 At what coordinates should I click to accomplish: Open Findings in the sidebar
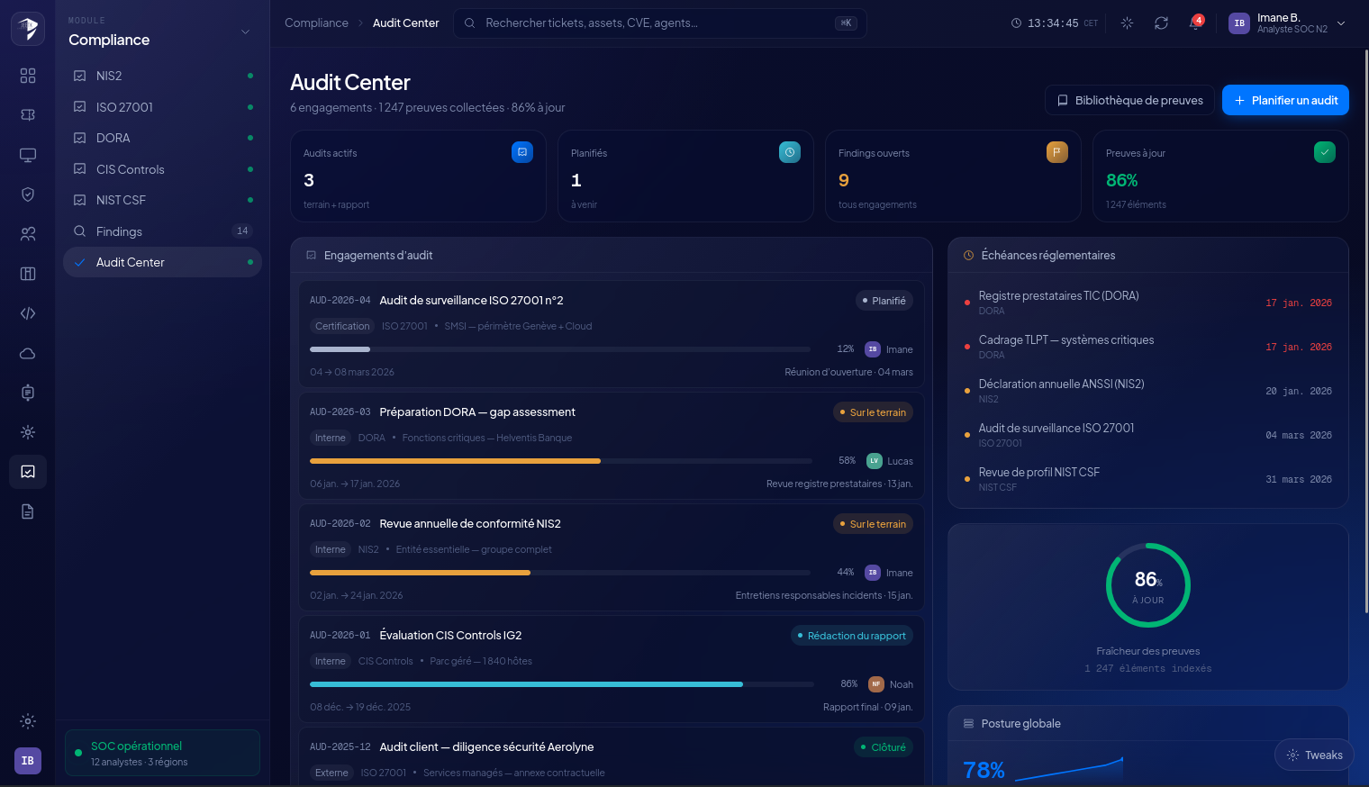[162, 231]
